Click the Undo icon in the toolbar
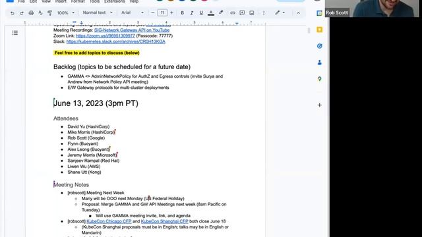 tap(13, 13)
